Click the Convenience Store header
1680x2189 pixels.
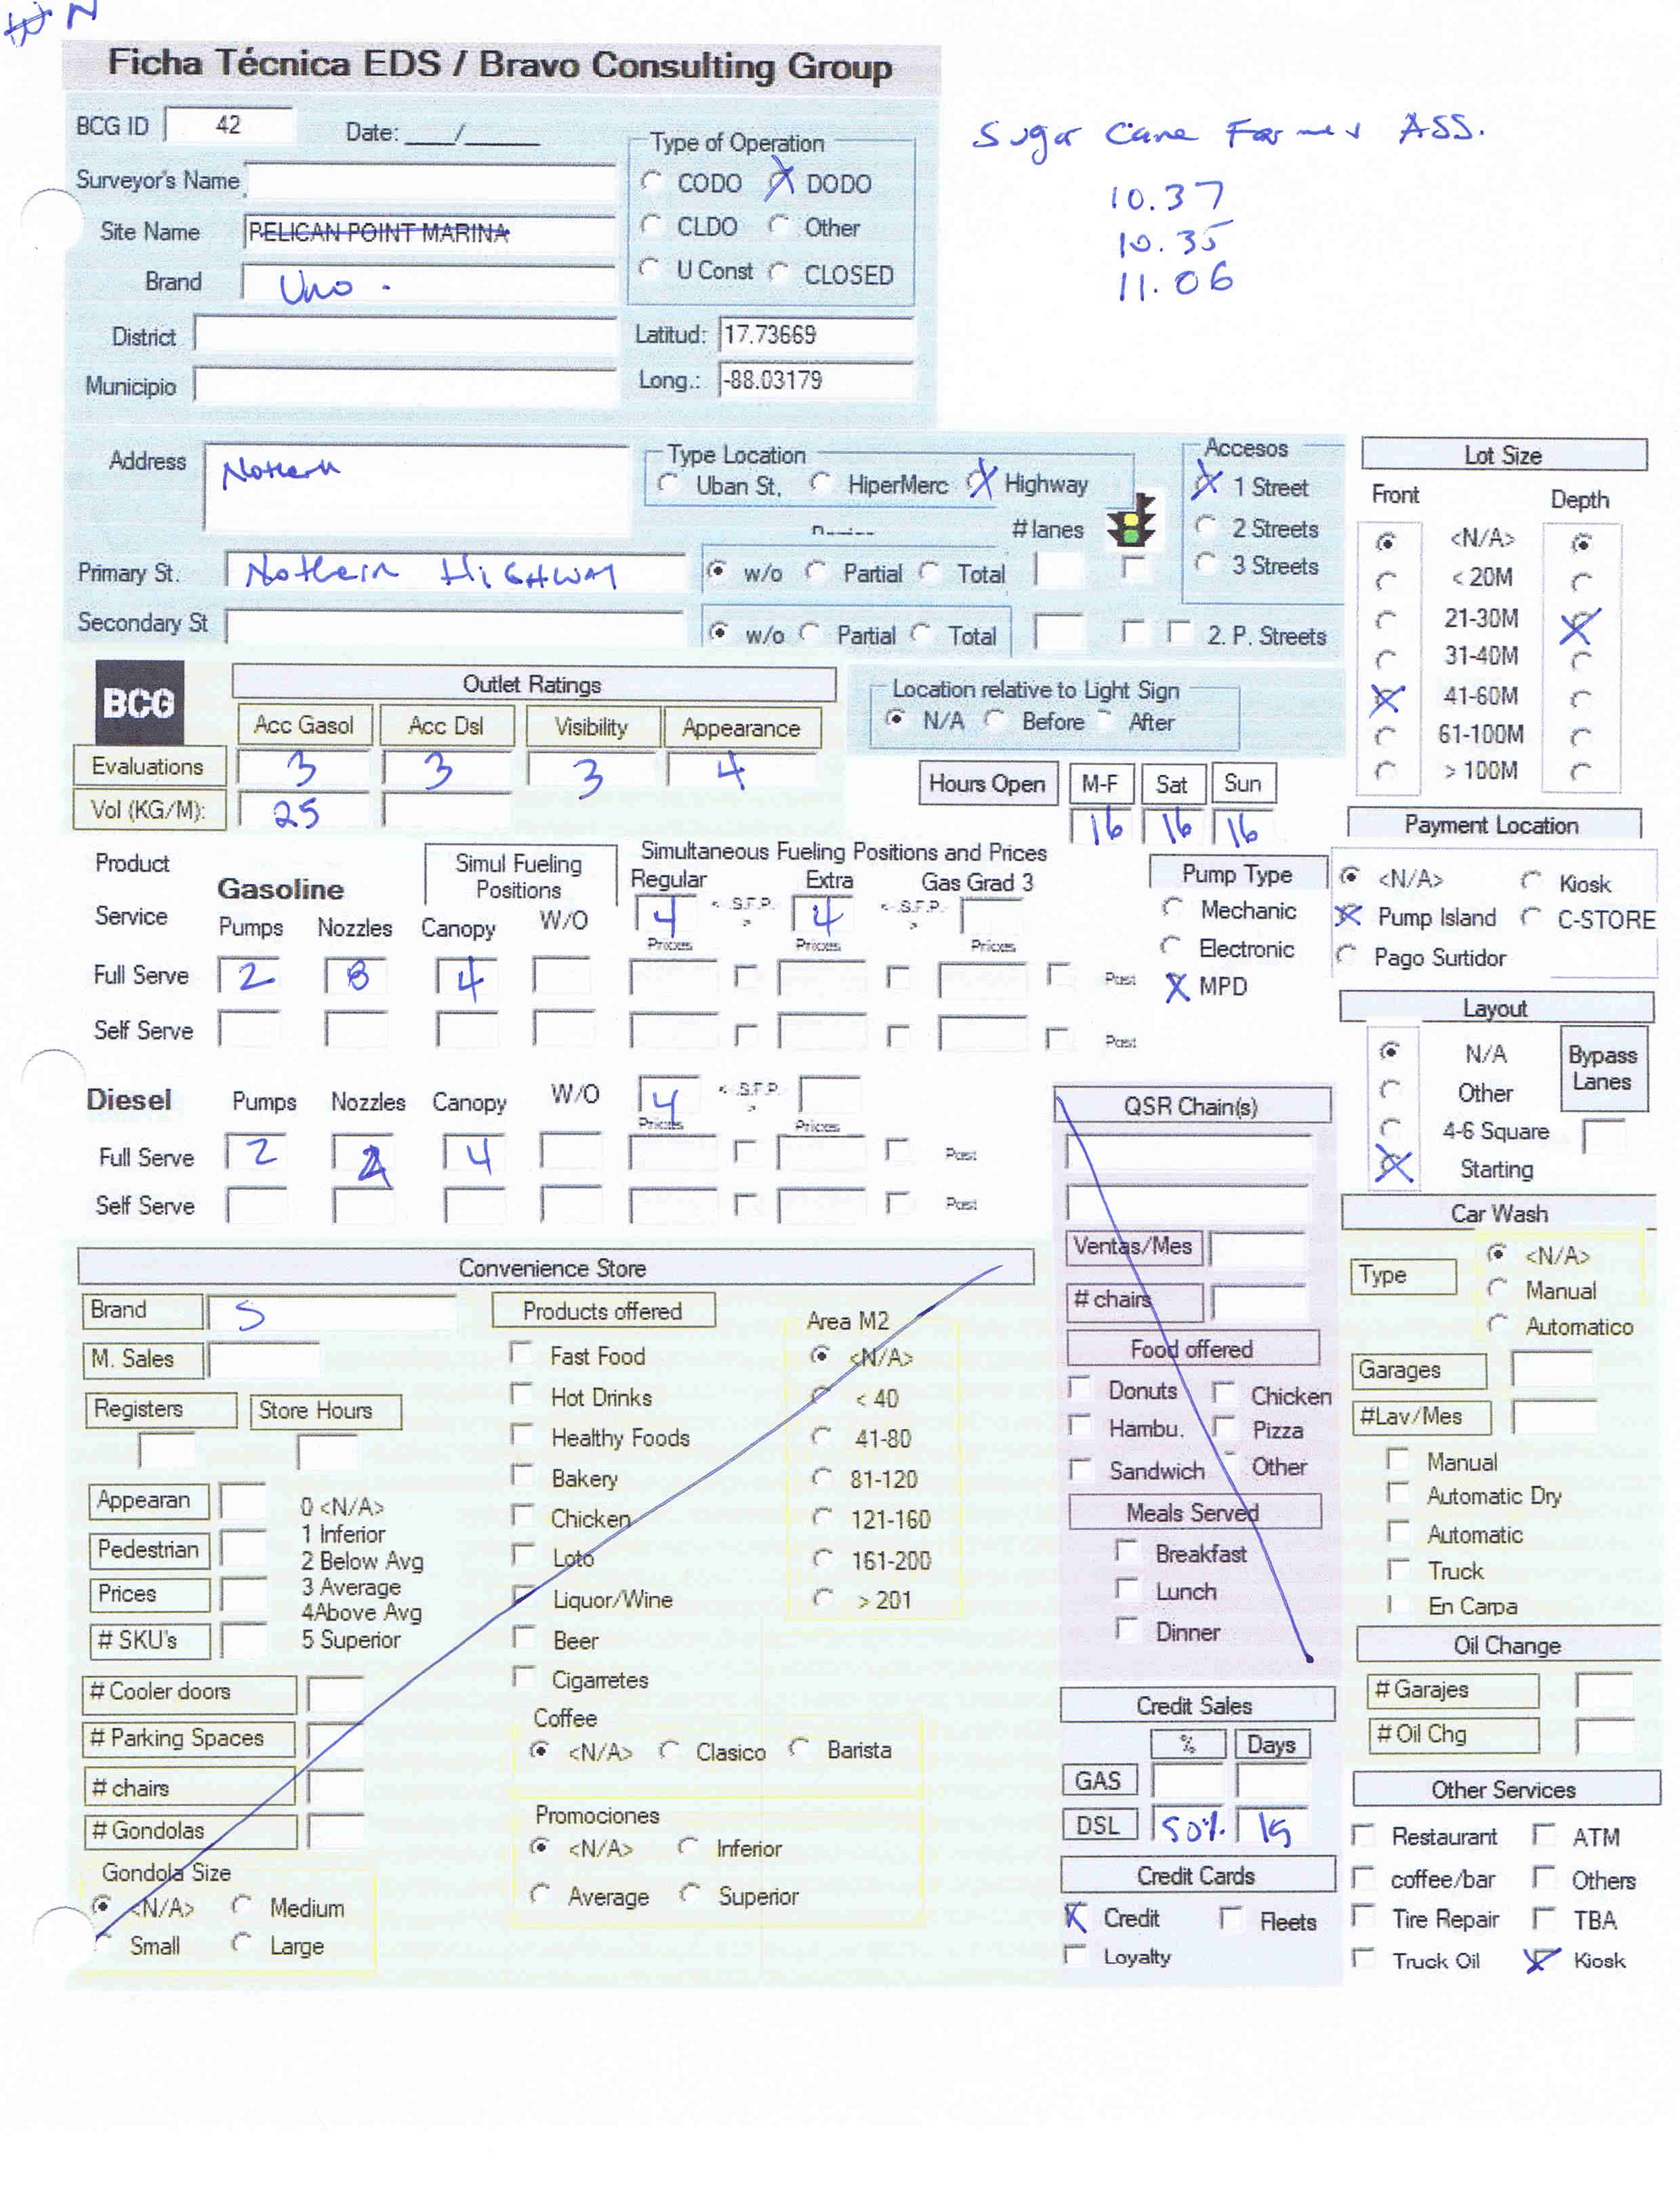(x=555, y=1266)
